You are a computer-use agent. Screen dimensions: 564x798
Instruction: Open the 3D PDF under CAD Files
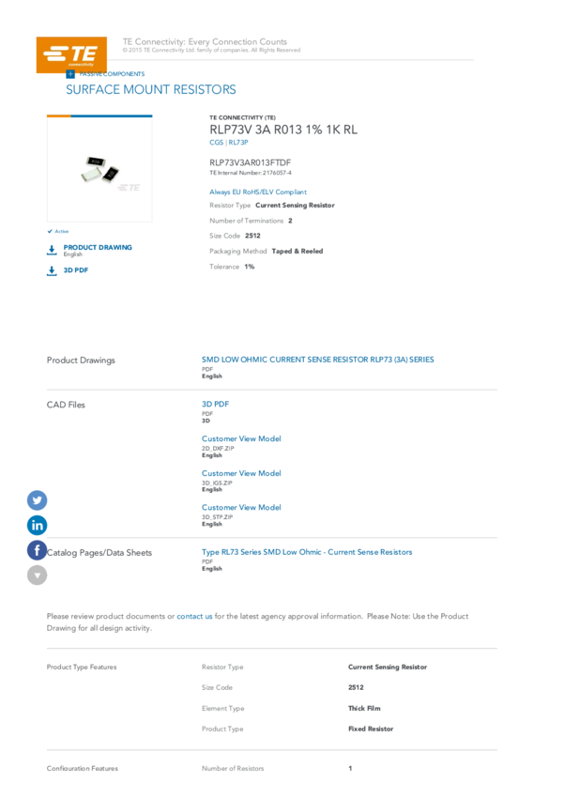tap(215, 404)
